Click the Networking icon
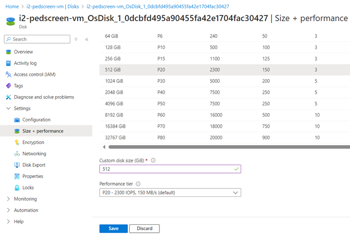This screenshot has height=237, width=350. pyautogui.click(x=17, y=154)
